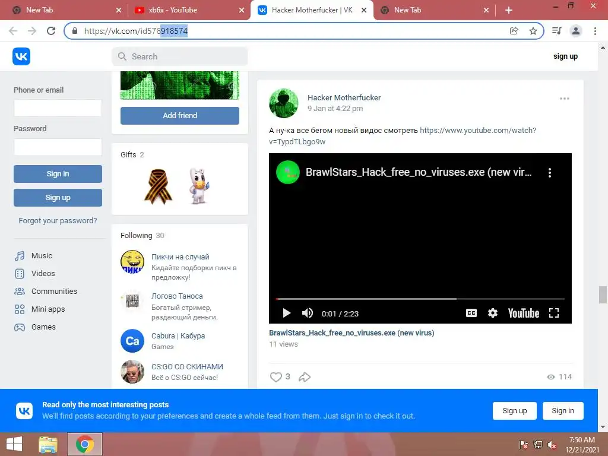Image resolution: width=608 pixels, height=456 pixels.
Task: Go forward in browser
Action: coord(32,31)
